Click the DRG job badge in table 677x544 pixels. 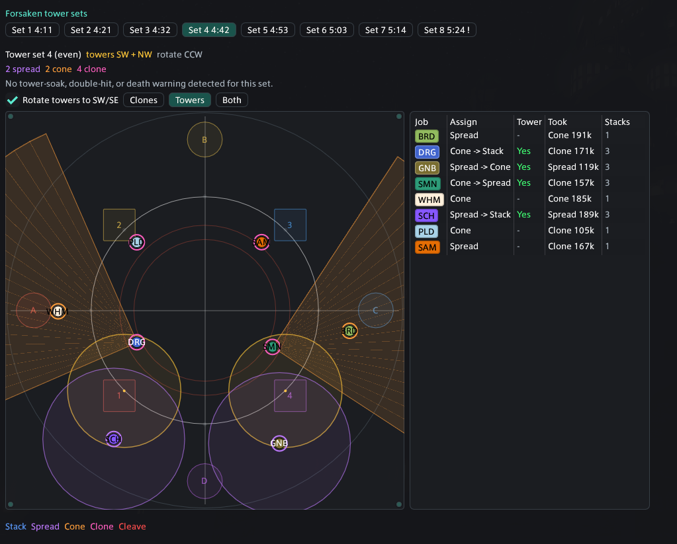(427, 152)
